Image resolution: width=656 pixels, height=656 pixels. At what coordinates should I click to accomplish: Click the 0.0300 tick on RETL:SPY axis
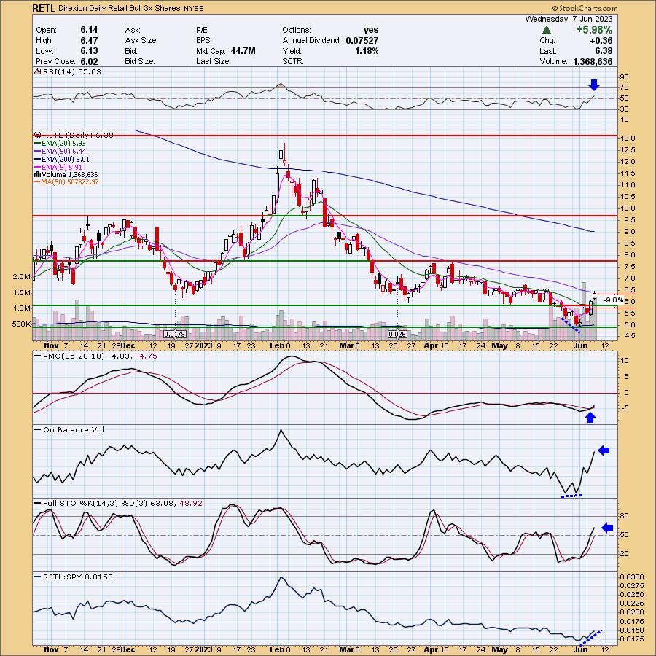630,577
